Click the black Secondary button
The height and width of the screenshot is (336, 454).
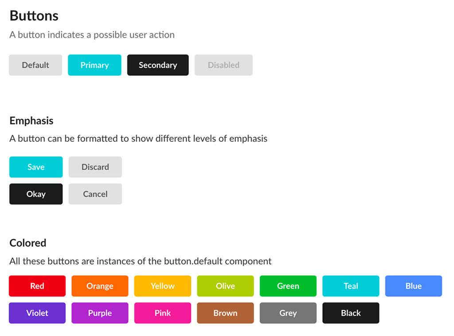158,65
